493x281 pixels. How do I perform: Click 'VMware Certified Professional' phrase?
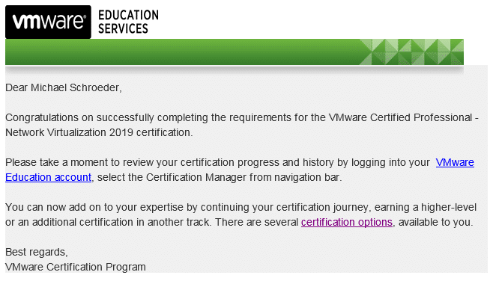tap(400, 117)
